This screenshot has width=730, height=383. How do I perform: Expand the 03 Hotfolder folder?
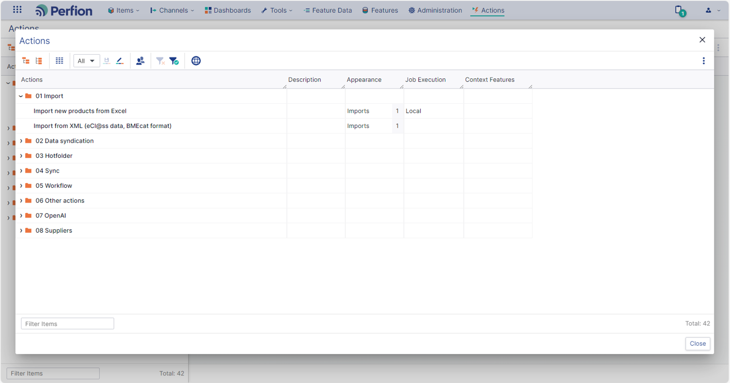point(21,156)
